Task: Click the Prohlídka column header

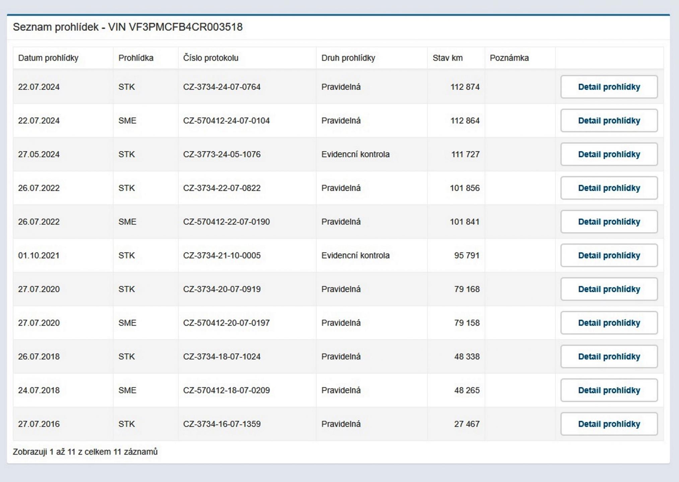Action: 136,58
